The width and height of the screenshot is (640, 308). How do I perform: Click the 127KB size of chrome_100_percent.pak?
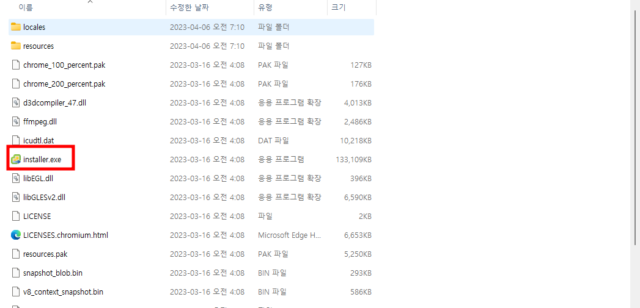(361, 65)
